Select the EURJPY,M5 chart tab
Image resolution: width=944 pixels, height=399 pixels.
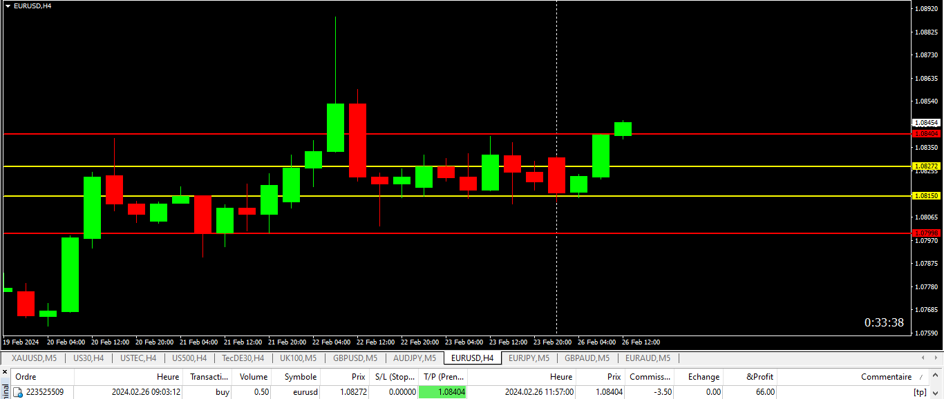pos(529,358)
